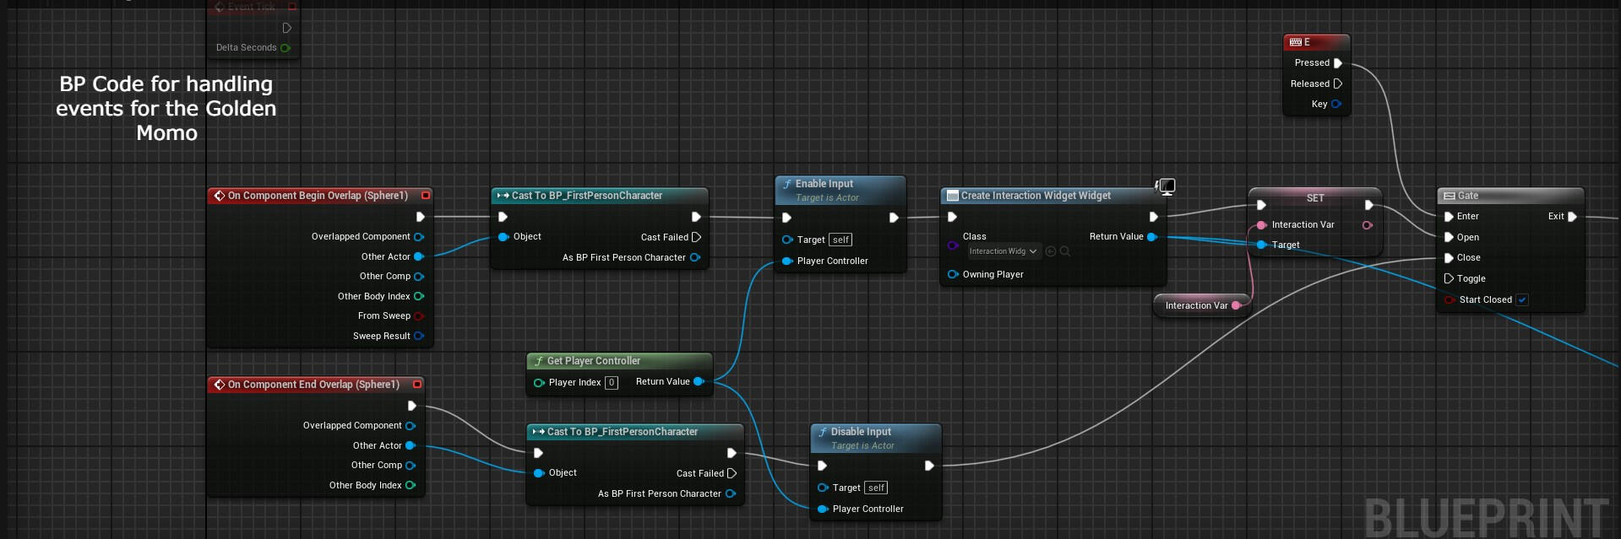Click Overlapped Component pin on Begin Overlap
The width and height of the screenshot is (1621, 539).
point(419,237)
